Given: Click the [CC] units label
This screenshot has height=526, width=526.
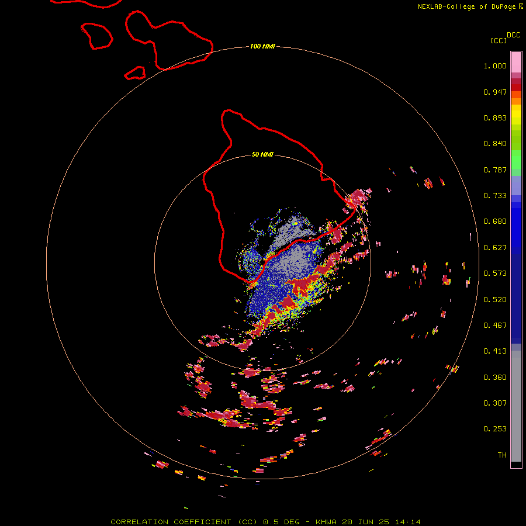Looking at the screenshot, I should coord(499,40).
